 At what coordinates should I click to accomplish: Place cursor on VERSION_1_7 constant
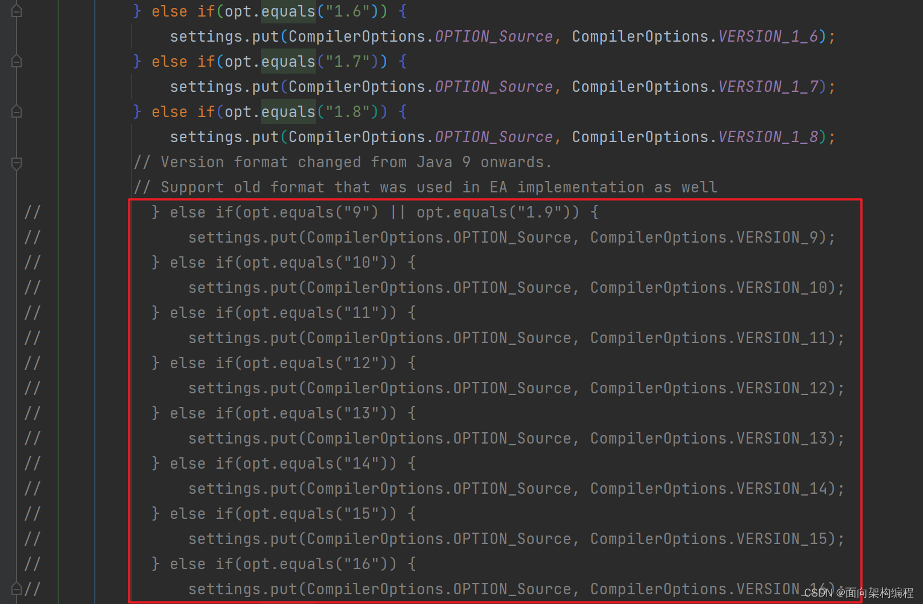[768, 87]
